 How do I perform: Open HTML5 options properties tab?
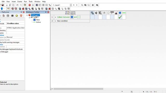21,16
